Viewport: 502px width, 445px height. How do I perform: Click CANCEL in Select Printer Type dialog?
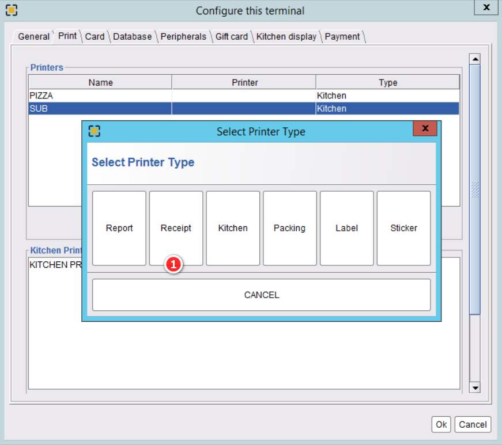261,295
